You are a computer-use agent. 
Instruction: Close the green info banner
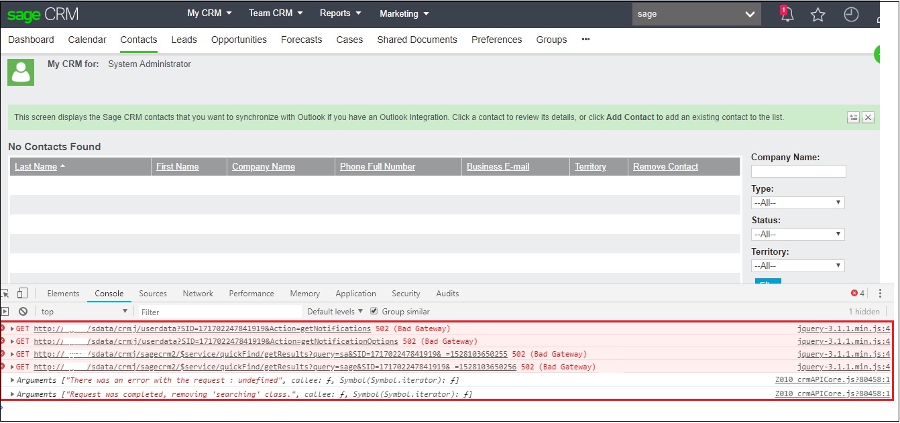click(868, 117)
